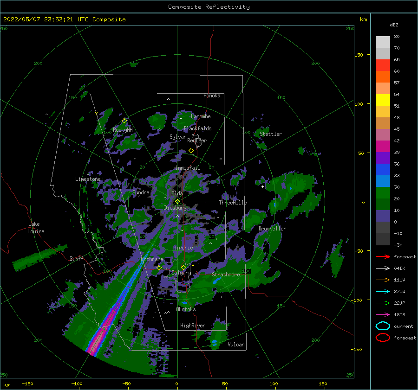The width and height of the screenshot is (418, 390).
Task: Select the cyan 27ZW arrow icon
Action: pos(383,292)
